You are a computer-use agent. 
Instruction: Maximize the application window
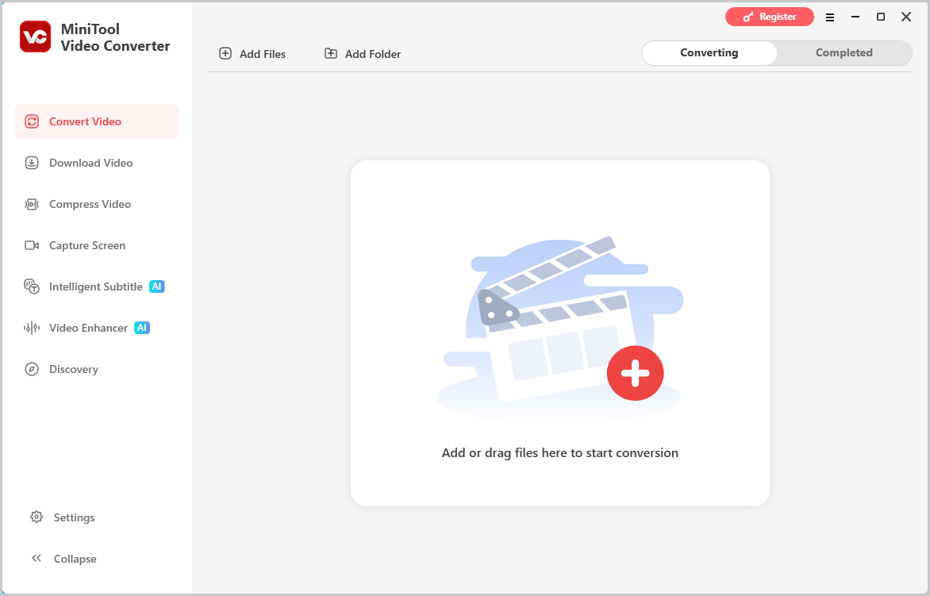(881, 17)
